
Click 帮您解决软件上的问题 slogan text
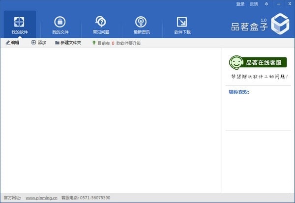click(x=260, y=76)
